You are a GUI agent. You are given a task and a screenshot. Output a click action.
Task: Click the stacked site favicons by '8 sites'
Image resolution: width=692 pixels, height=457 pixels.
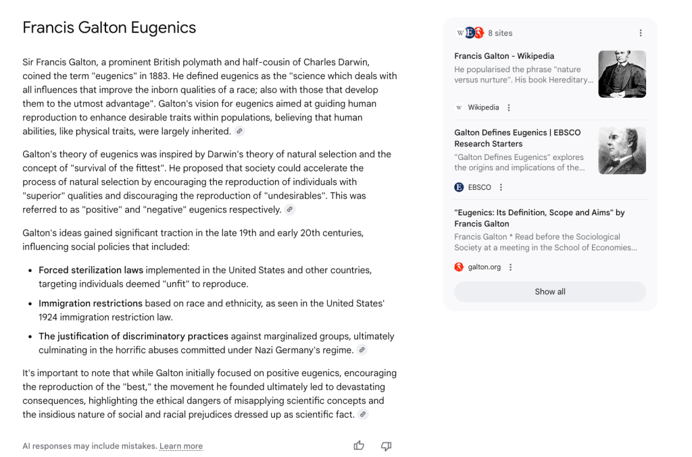470,33
